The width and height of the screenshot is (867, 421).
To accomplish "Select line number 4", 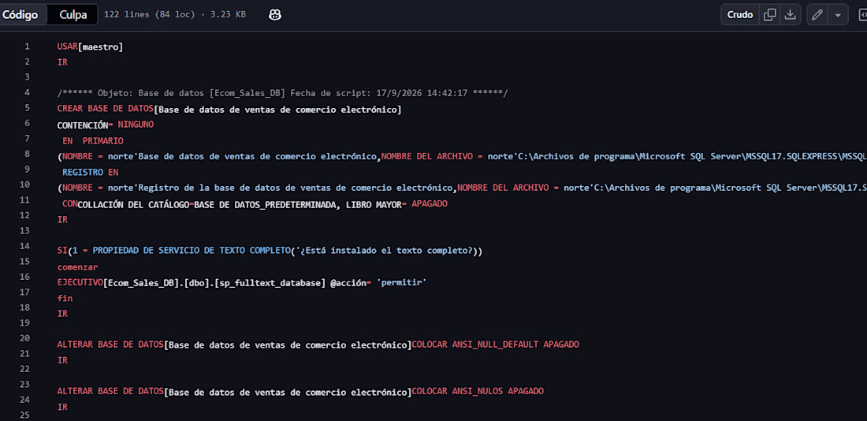I will 27,93.
